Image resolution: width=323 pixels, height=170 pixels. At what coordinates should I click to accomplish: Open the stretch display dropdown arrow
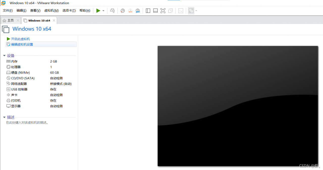pyautogui.click(x=196, y=11)
